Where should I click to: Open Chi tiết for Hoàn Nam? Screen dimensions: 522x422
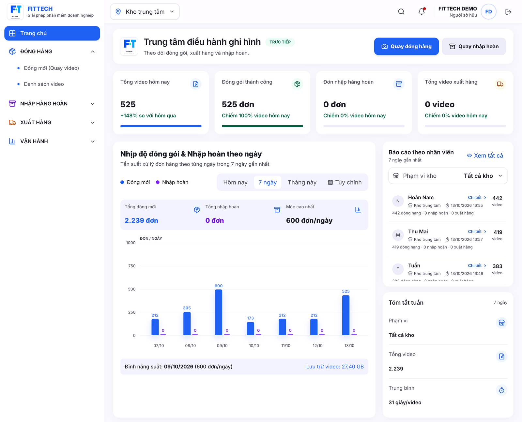477,197
